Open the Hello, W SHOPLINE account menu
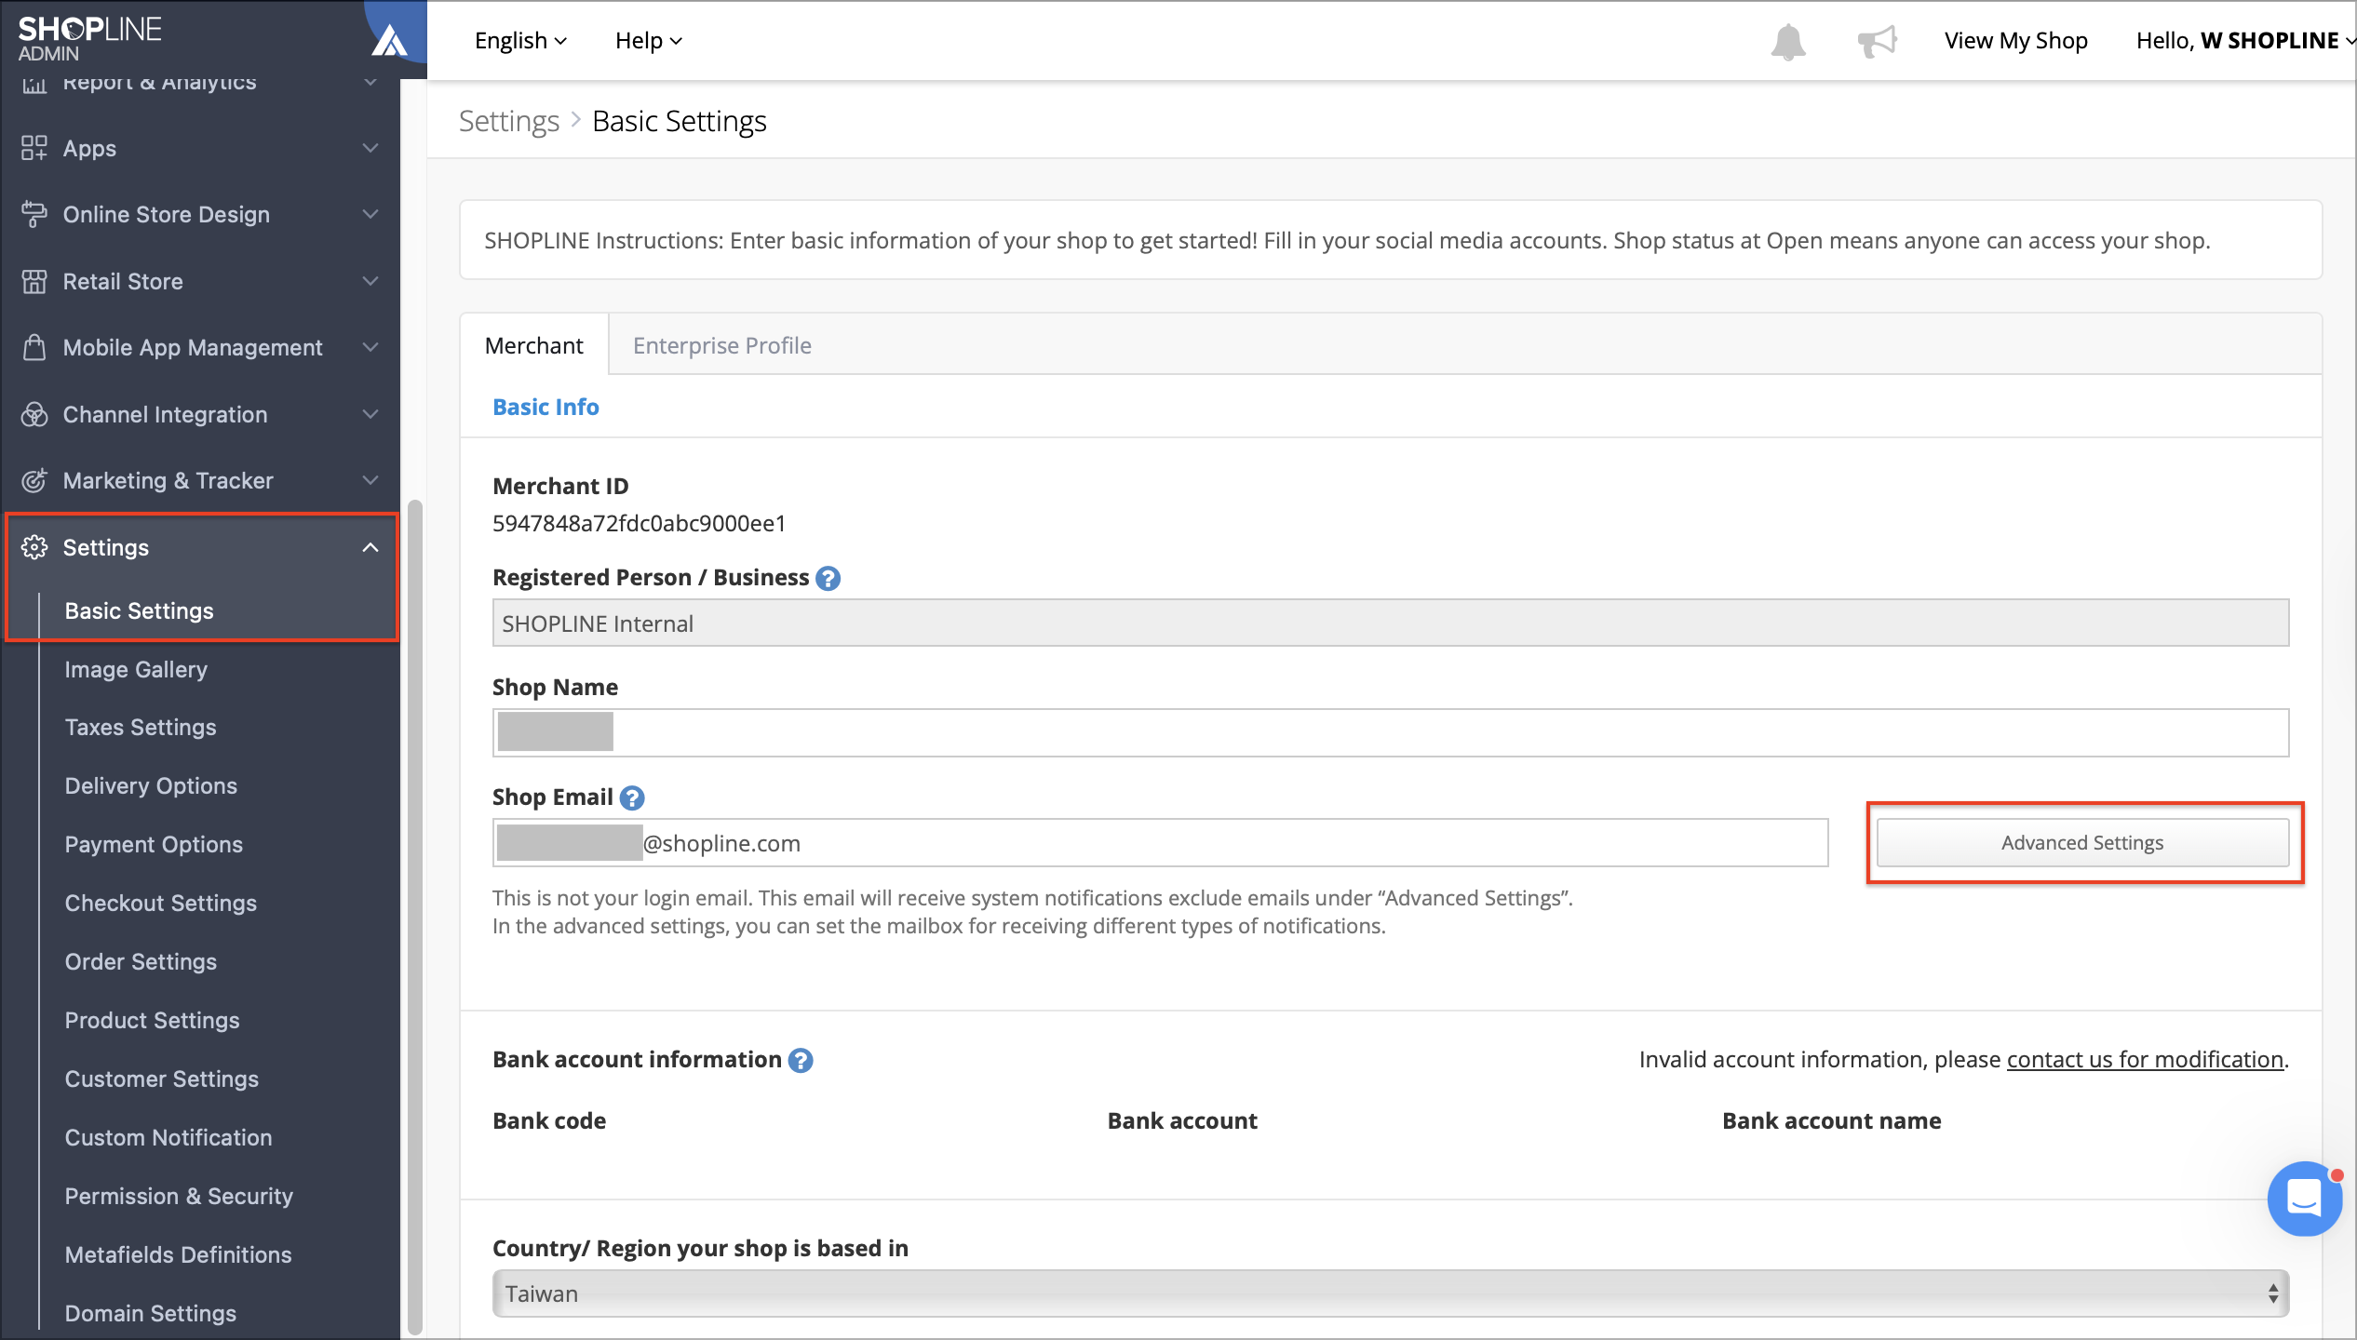Viewport: 2357px width, 1340px height. (2245, 41)
